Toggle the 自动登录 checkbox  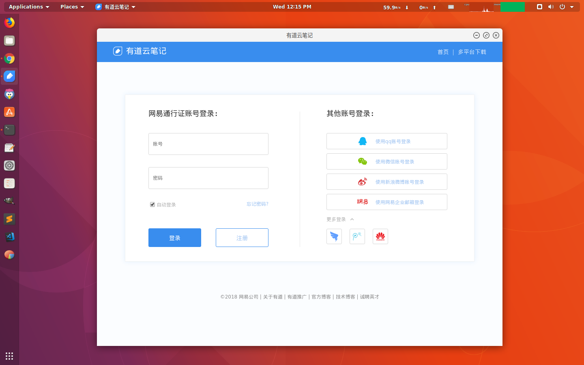click(x=152, y=204)
